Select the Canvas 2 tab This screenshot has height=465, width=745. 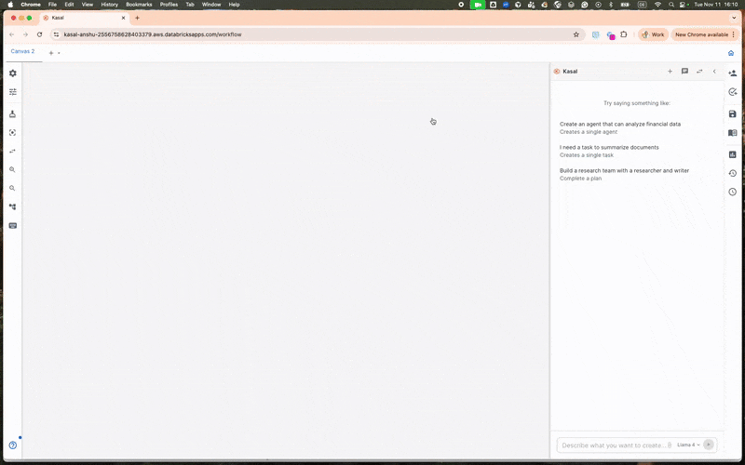click(22, 52)
